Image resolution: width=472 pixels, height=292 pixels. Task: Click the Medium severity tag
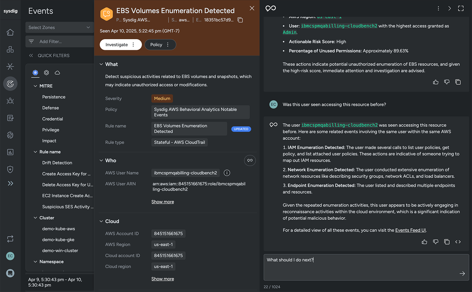(162, 99)
